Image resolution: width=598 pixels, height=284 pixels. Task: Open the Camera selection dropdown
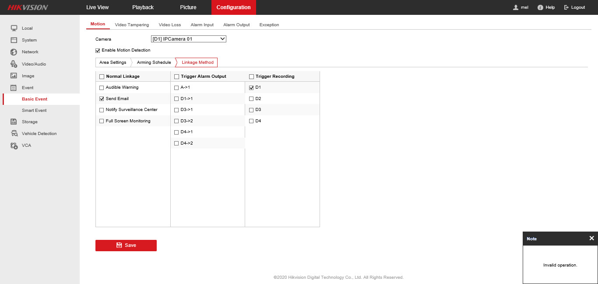[x=188, y=39]
